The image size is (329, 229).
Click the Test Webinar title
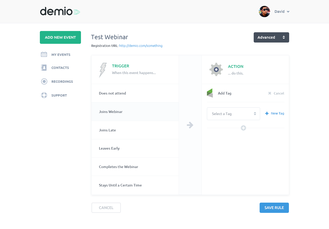coord(109,37)
